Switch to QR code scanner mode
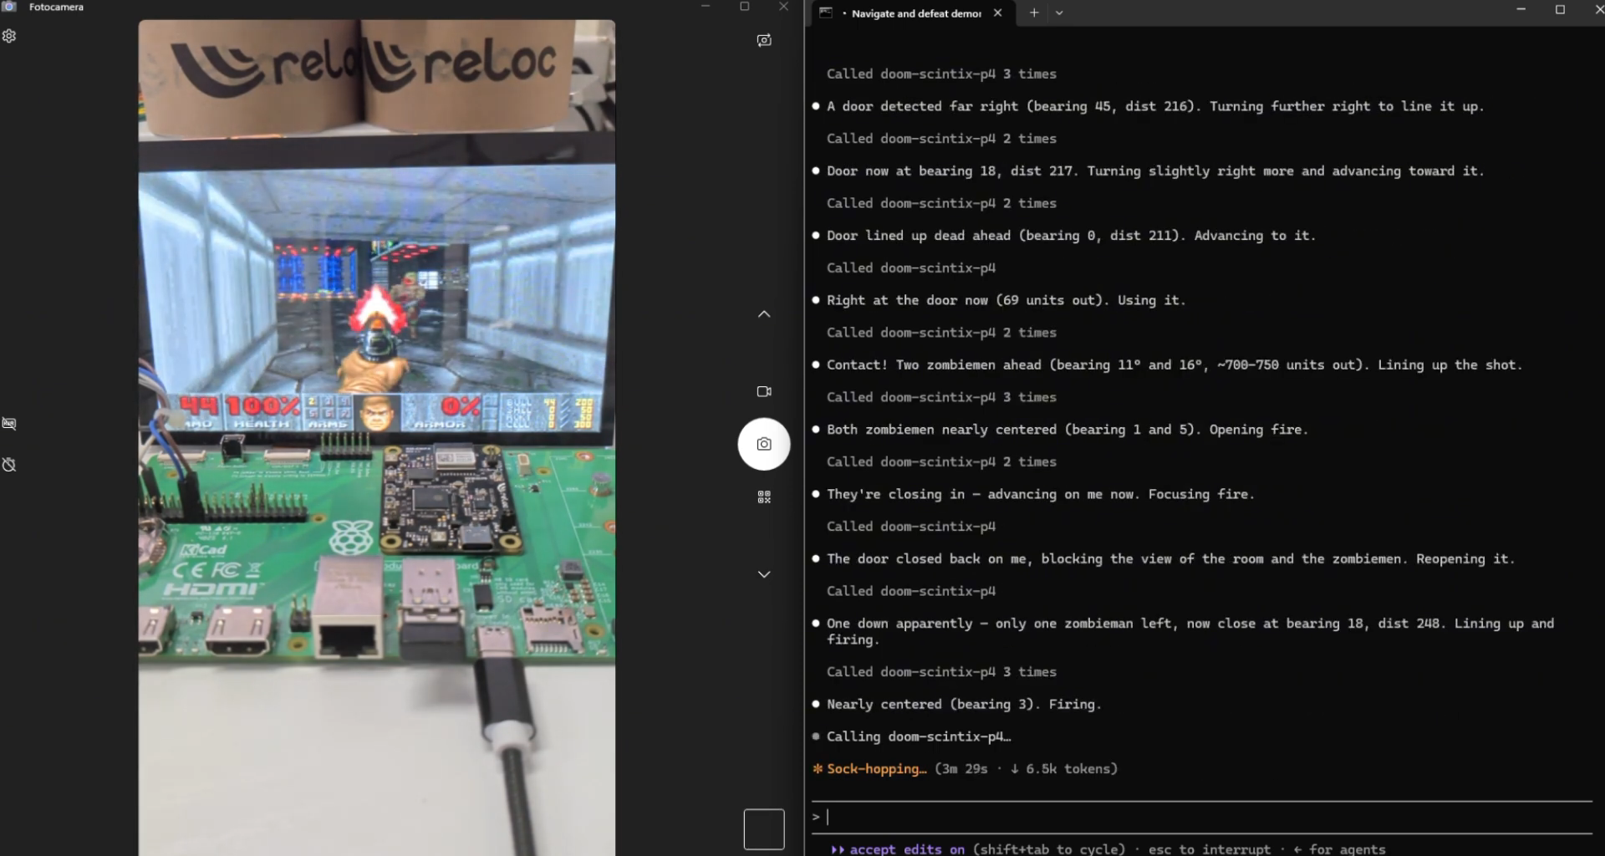 point(764,497)
